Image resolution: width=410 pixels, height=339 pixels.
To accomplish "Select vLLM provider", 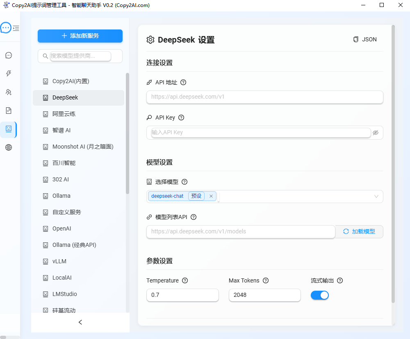I will [x=78, y=261].
